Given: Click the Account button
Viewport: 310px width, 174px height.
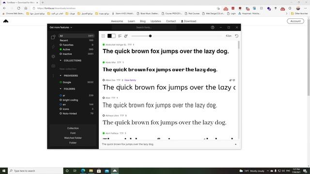Looking at the screenshot, I should 295,21.
